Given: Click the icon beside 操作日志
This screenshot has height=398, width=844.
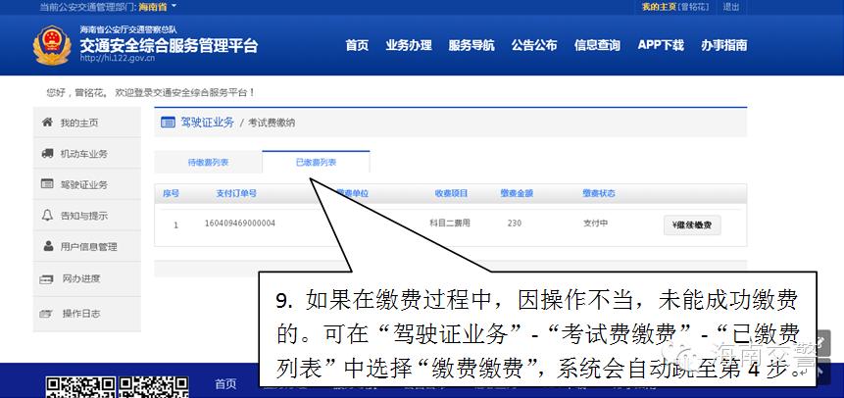Looking at the screenshot, I should 47,314.
